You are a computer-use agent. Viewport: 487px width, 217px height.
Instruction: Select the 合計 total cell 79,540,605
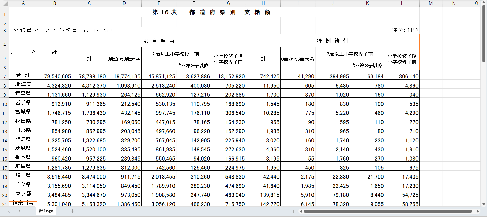coord(55,76)
